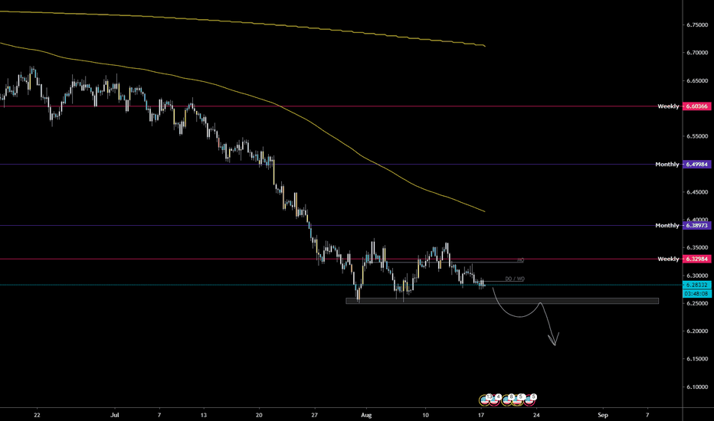Click the 13 date on time axis

click(x=204, y=415)
